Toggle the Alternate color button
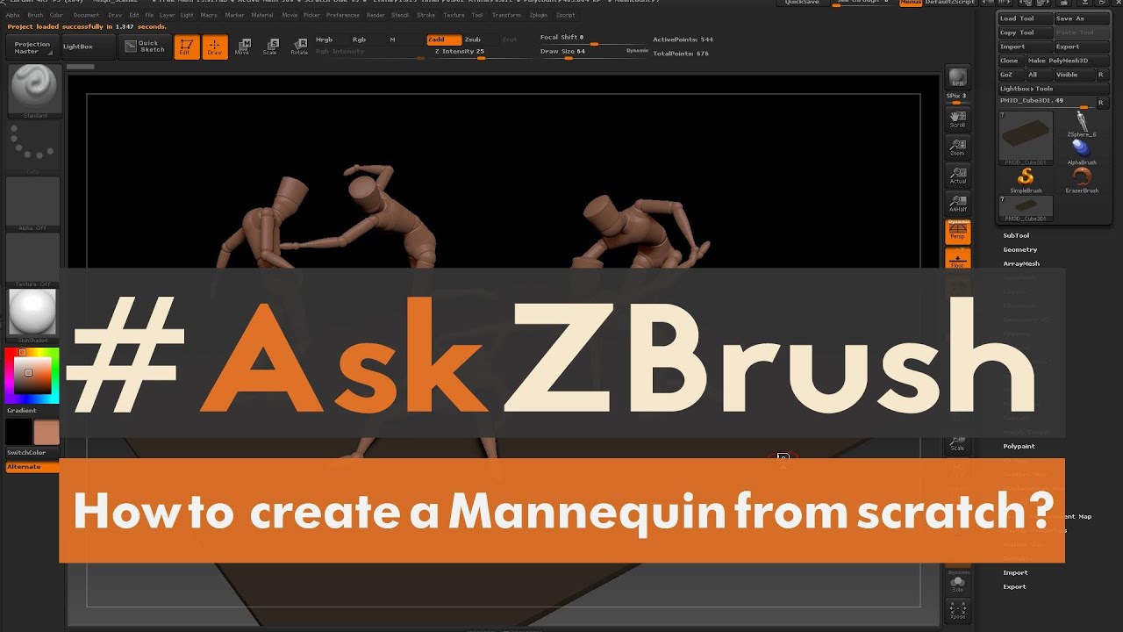This screenshot has height=632, width=1123. [x=32, y=467]
